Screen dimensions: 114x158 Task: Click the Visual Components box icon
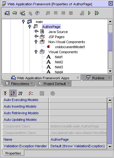(42, 52)
